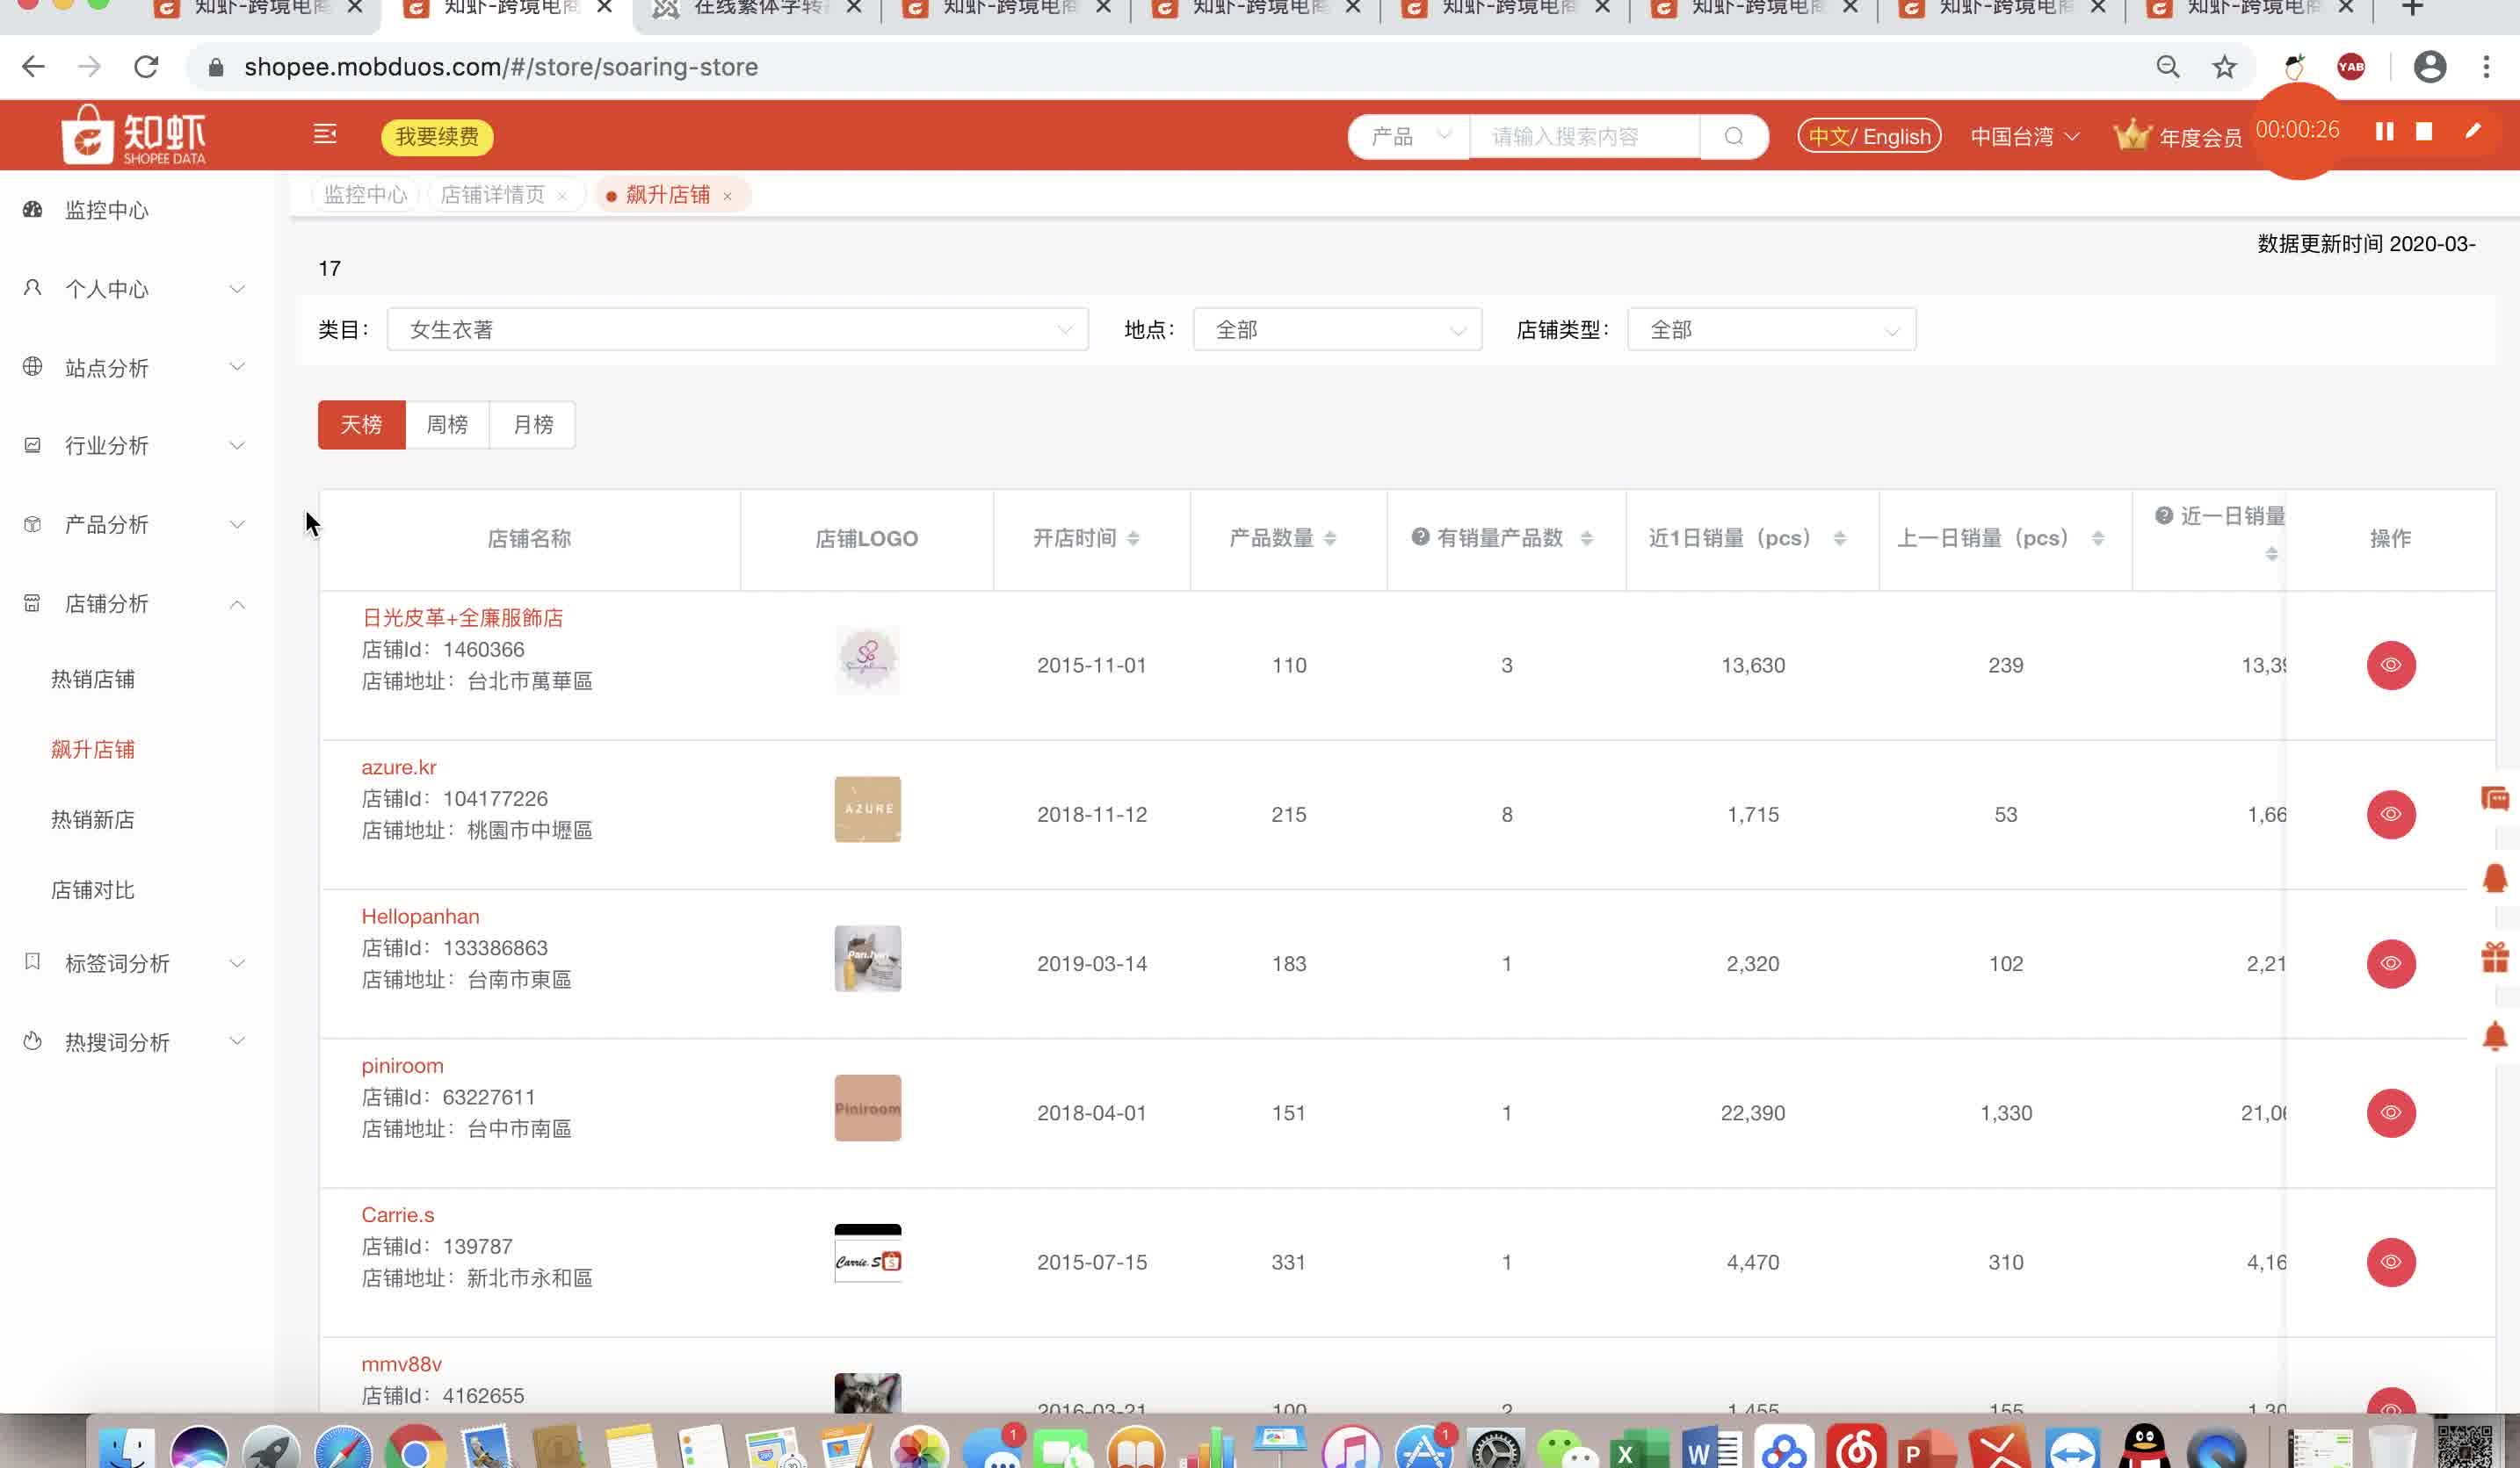Expand the 地点 全部 dropdown
2520x1468 pixels.
pos(1336,328)
